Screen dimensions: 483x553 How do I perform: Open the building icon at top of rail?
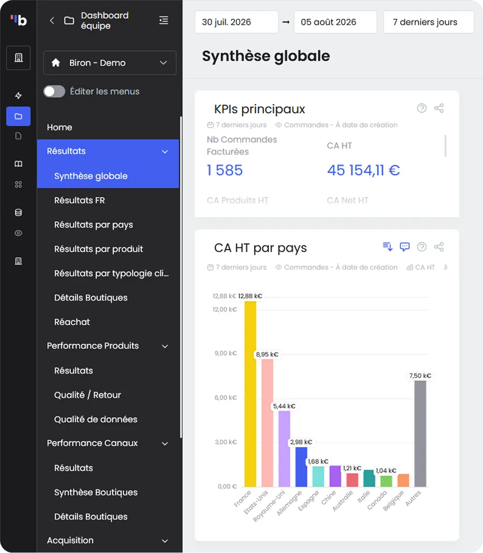click(x=18, y=57)
